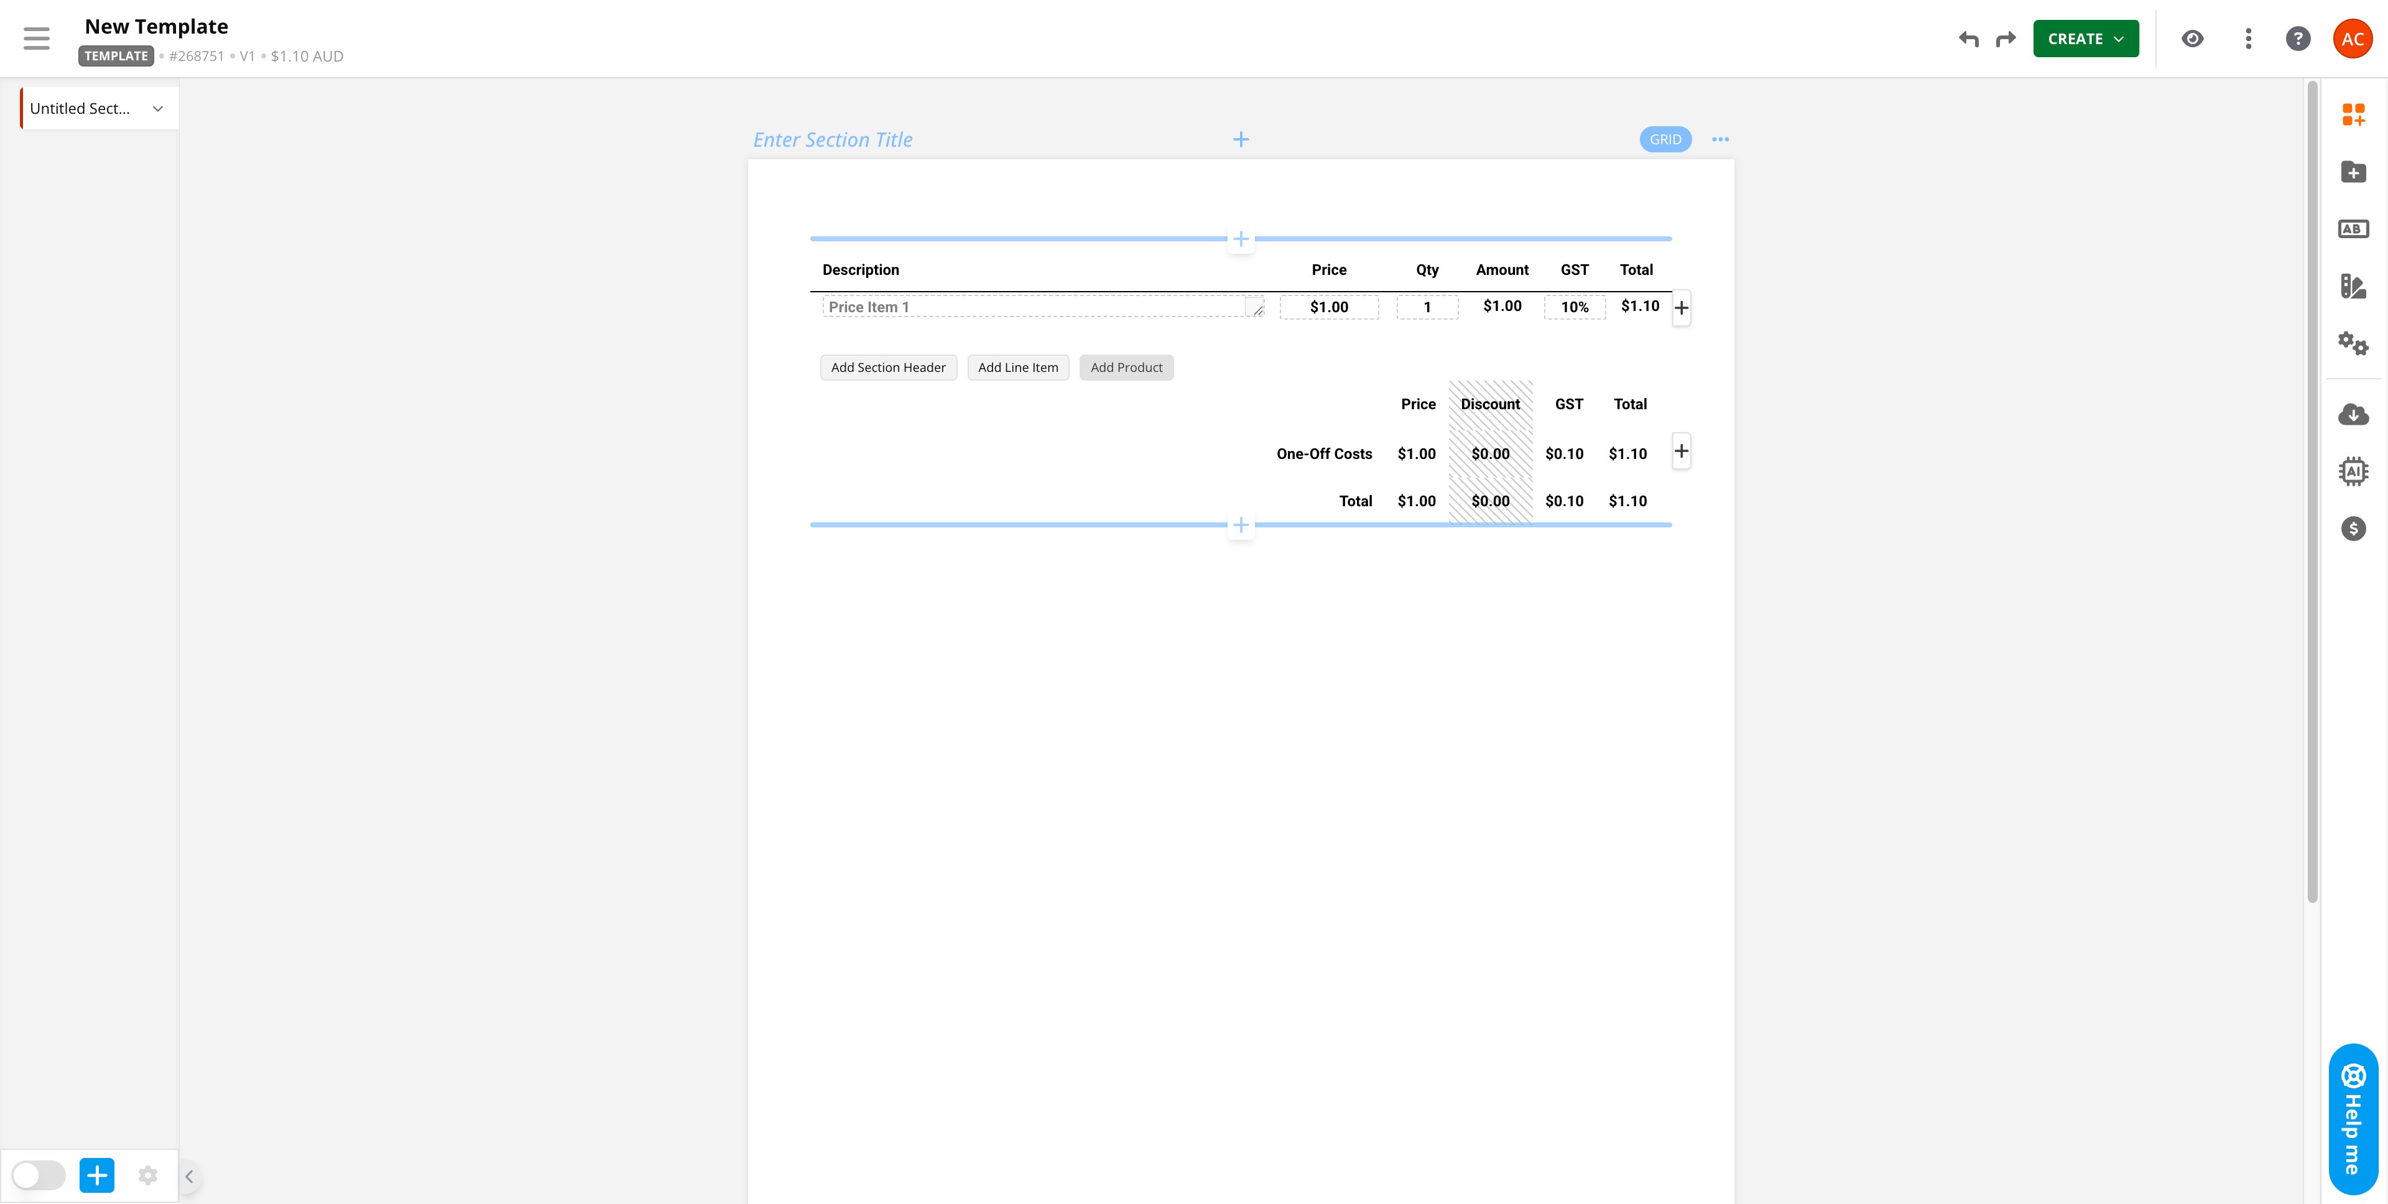Toggle the GRID layout badge
The width and height of the screenshot is (2388, 1204).
coord(1665,140)
